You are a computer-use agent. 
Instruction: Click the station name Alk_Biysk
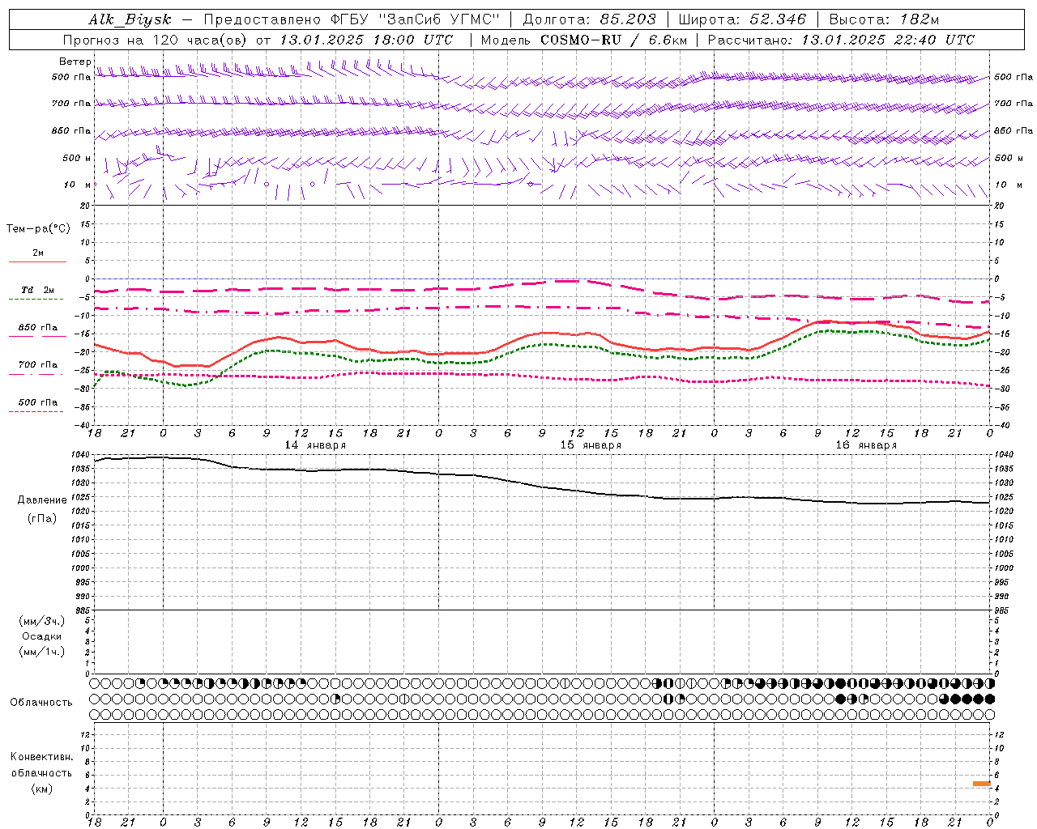[x=130, y=20]
